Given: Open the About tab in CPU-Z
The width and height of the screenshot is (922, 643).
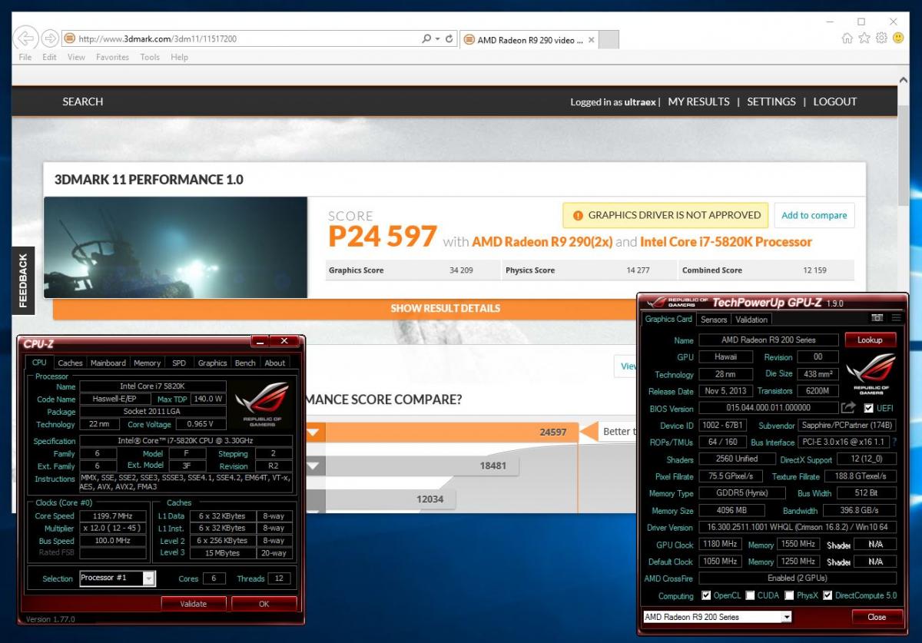Looking at the screenshot, I should pyautogui.click(x=274, y=363).
